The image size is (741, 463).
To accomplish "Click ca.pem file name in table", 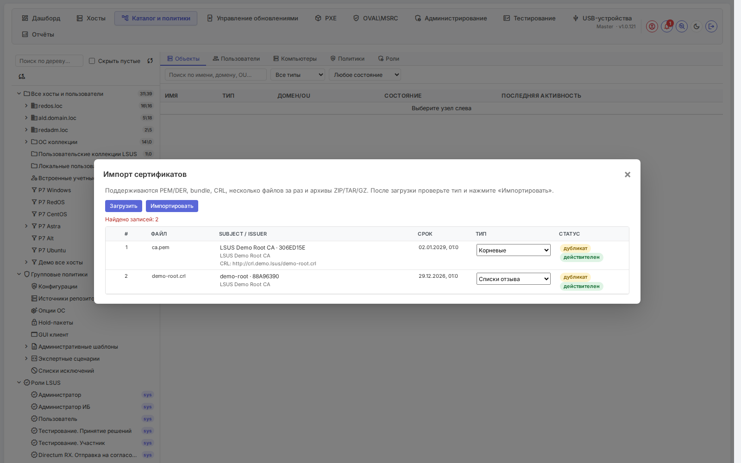I will (161, 247).
